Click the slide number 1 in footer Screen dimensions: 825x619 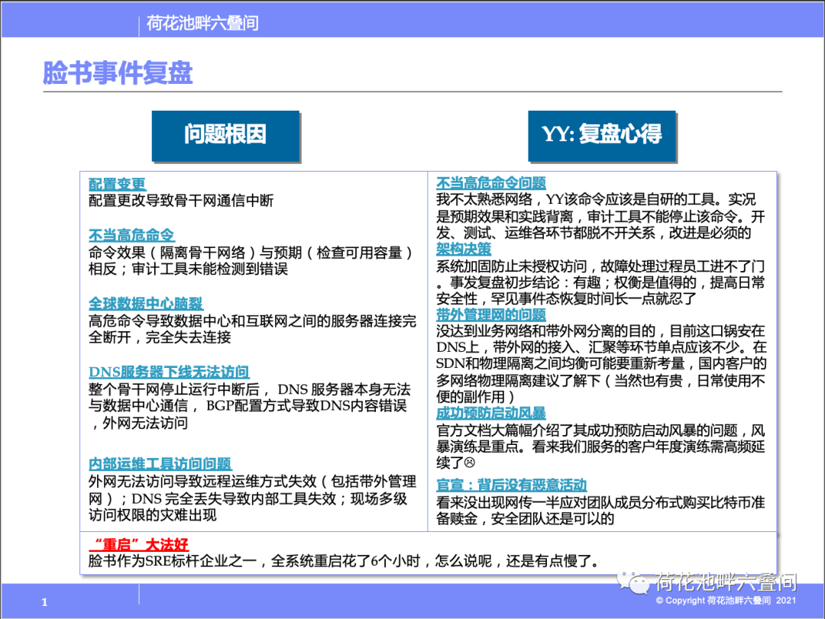click(x=44, y=602)
